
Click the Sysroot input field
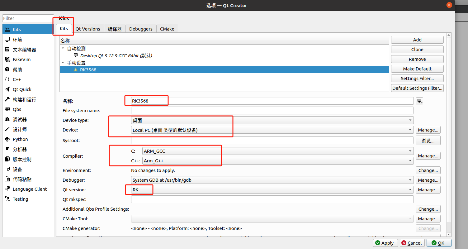tap(272, 141)
